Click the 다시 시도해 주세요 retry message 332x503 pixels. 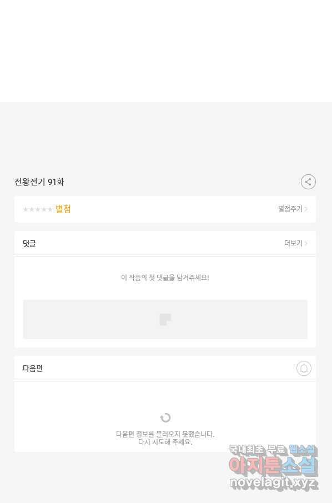(165, 442)
